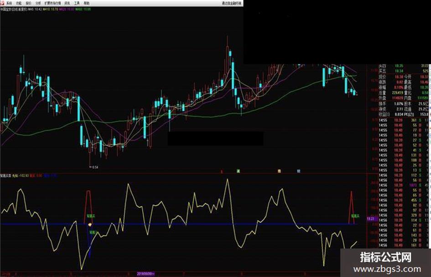This screenshot has width=431, height=277.
Task: Open the 报价 menu
Action: tap(29, 3)
